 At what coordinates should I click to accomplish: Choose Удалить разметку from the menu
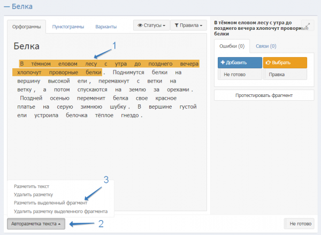click(33, 195)
